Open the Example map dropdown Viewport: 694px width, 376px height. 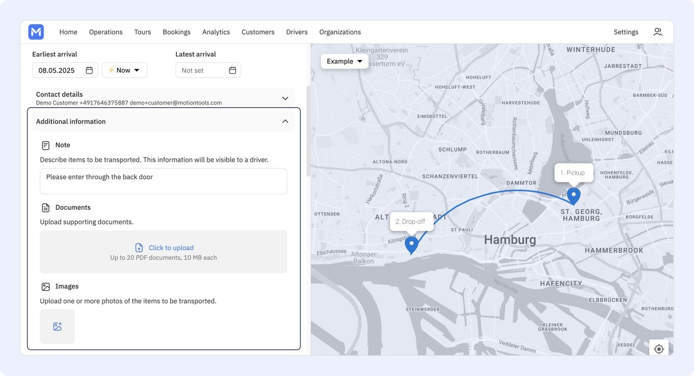click(x=344, y=61)
